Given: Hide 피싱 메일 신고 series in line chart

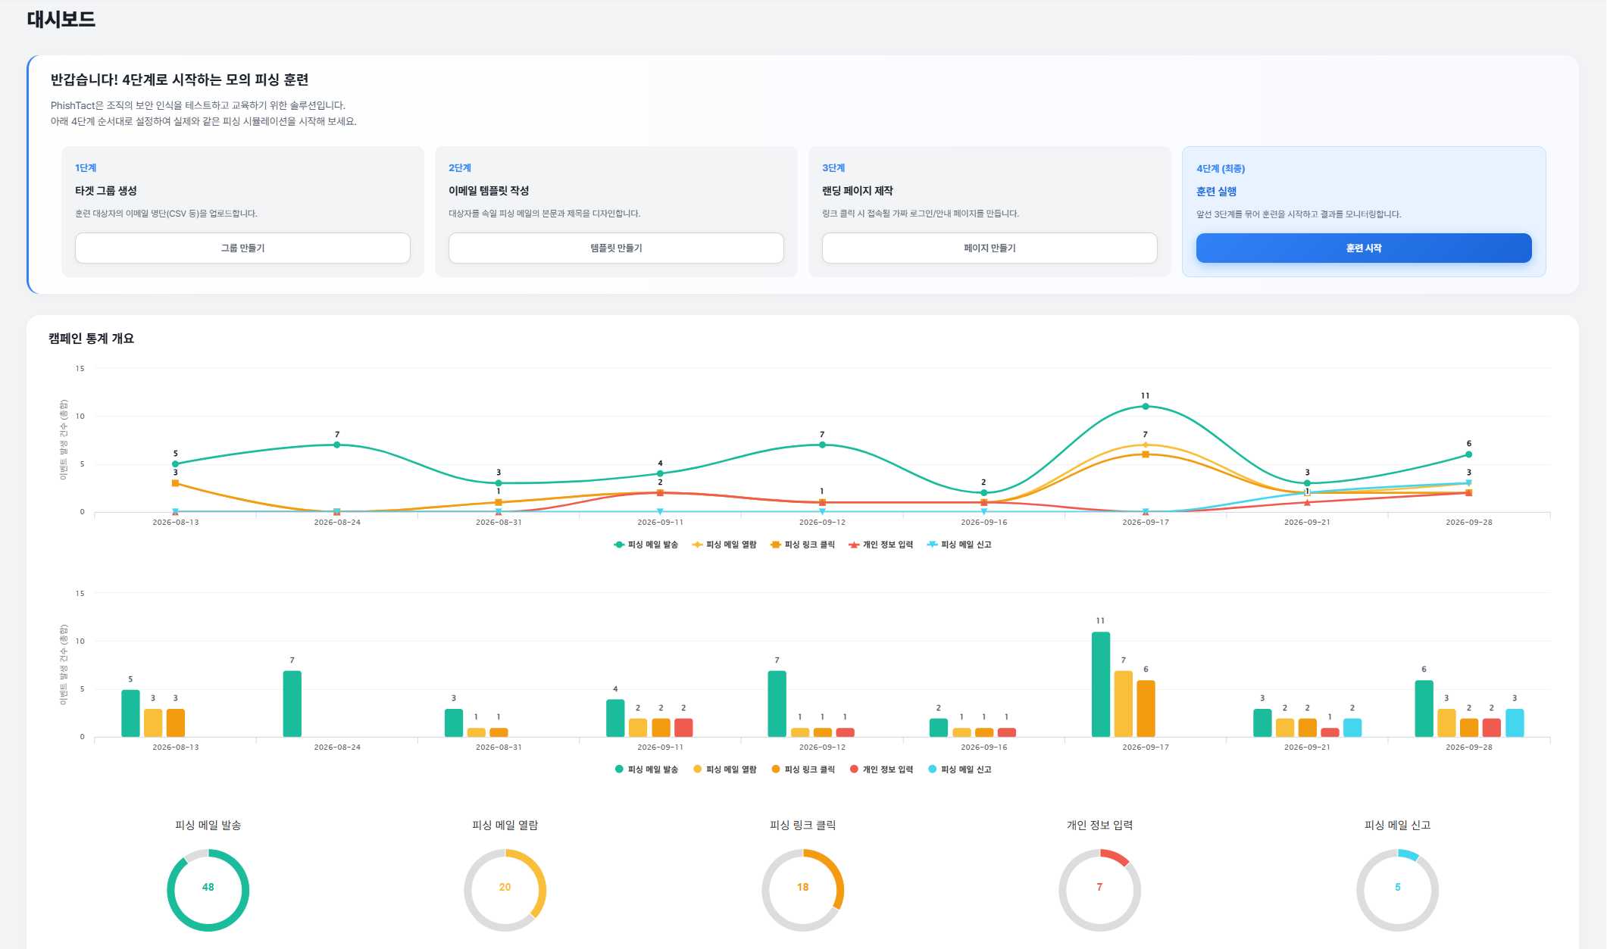Looking at the screenshot, I should [x=959, y=545].
